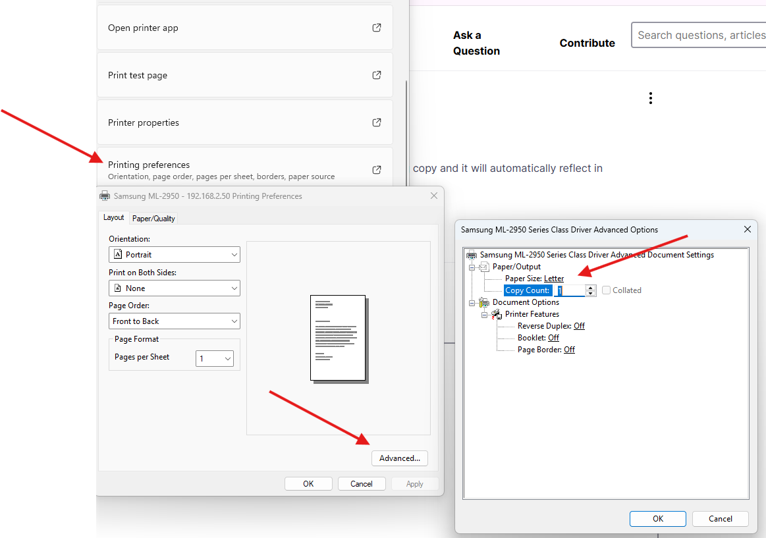
Task: Open Ask a Question in site header
Action: 476,43
